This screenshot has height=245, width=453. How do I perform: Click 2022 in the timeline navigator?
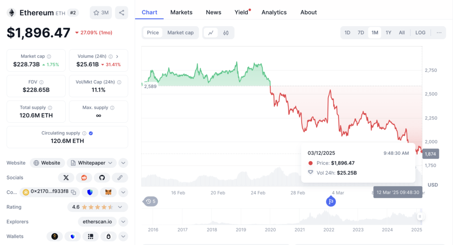[329, 230]
